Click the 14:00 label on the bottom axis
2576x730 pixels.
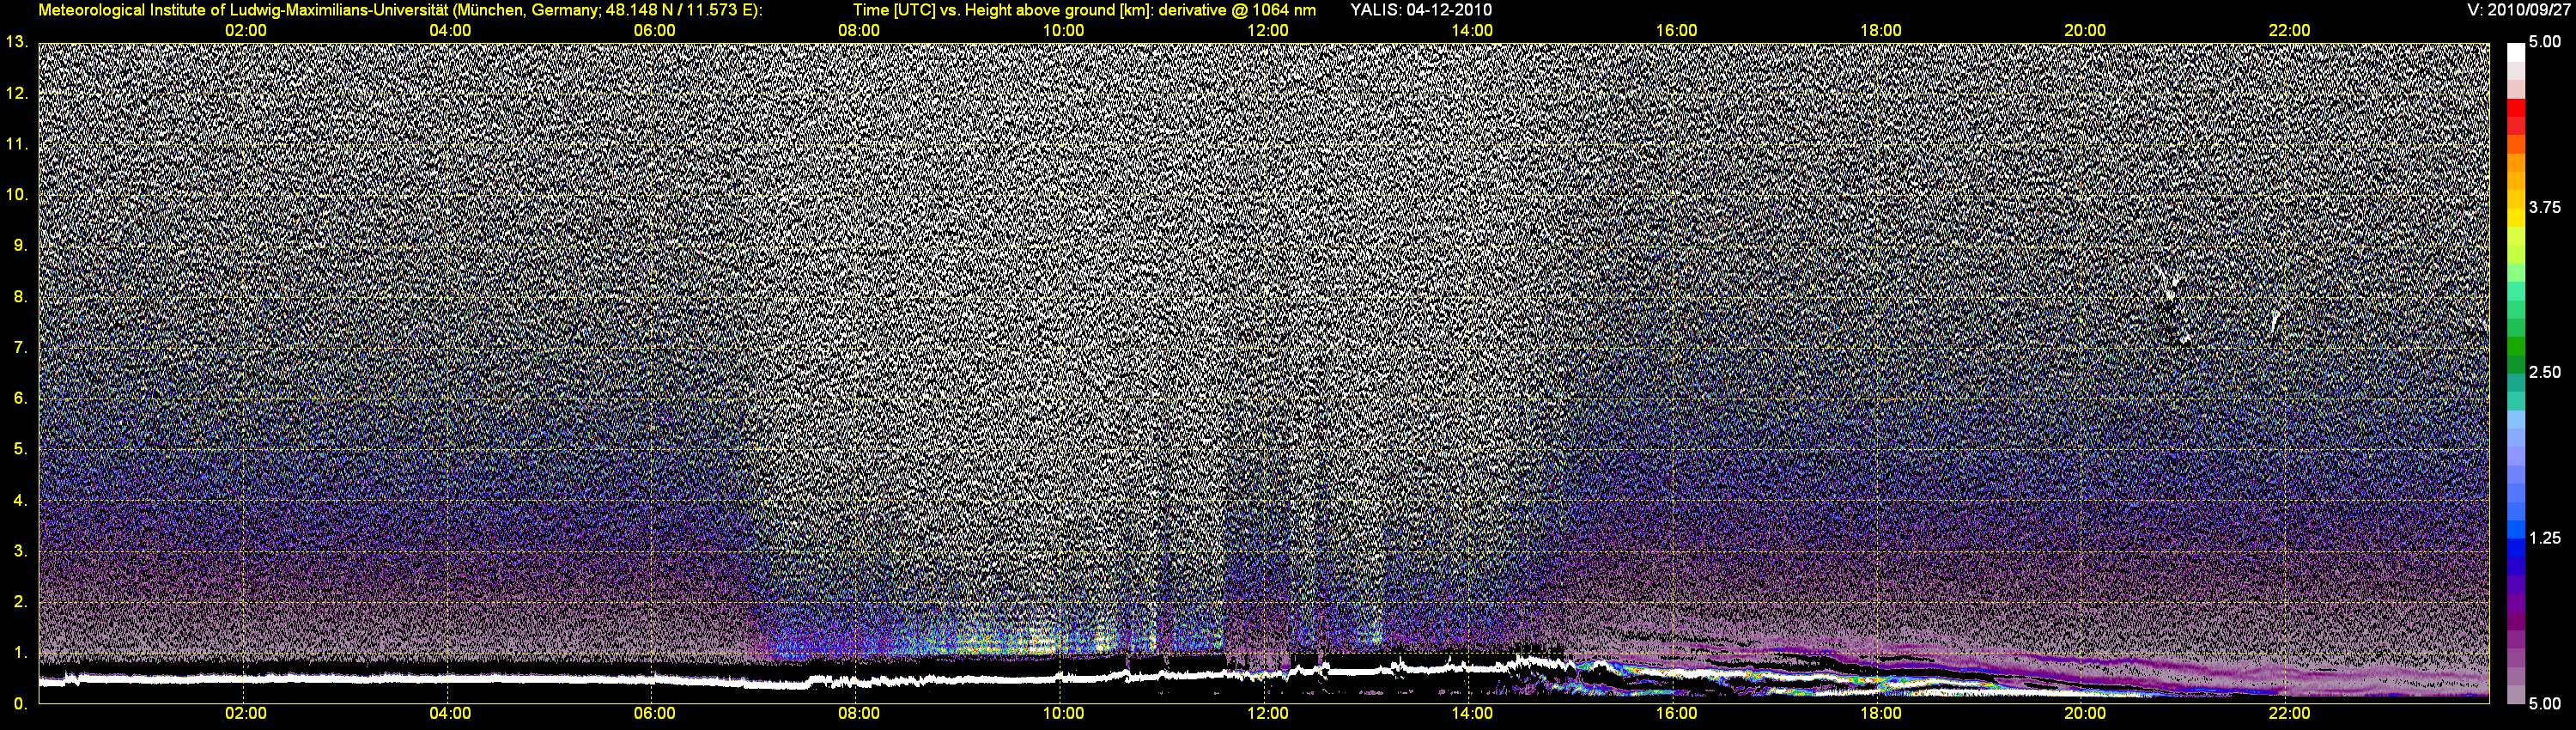1472,714
